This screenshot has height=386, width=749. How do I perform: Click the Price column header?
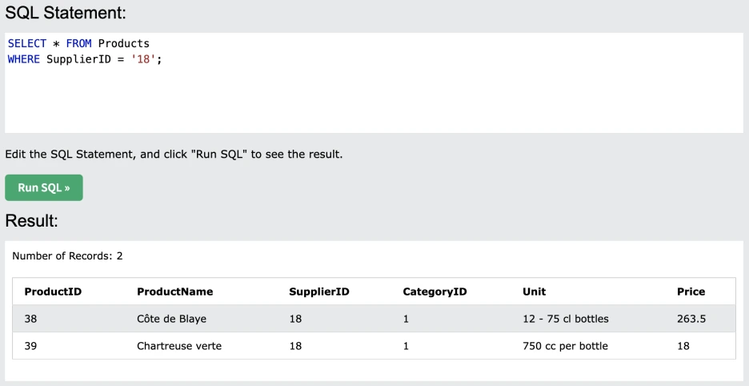point(691,292)
